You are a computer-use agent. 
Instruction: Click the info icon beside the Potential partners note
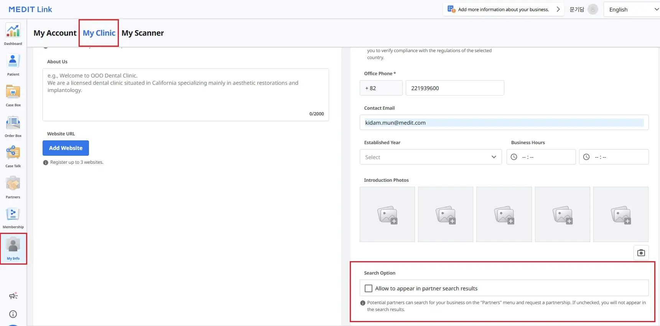pyautogui.click(x=363, y=303)
